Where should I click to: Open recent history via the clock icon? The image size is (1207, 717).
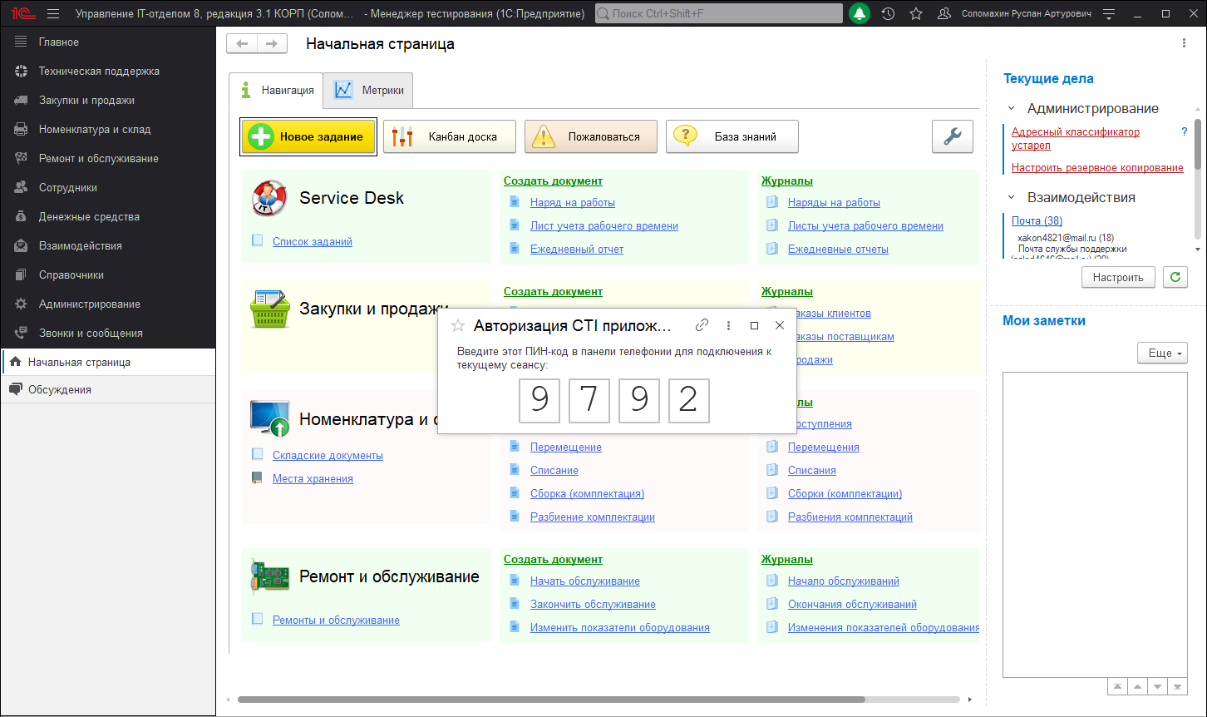coord(888,13)
